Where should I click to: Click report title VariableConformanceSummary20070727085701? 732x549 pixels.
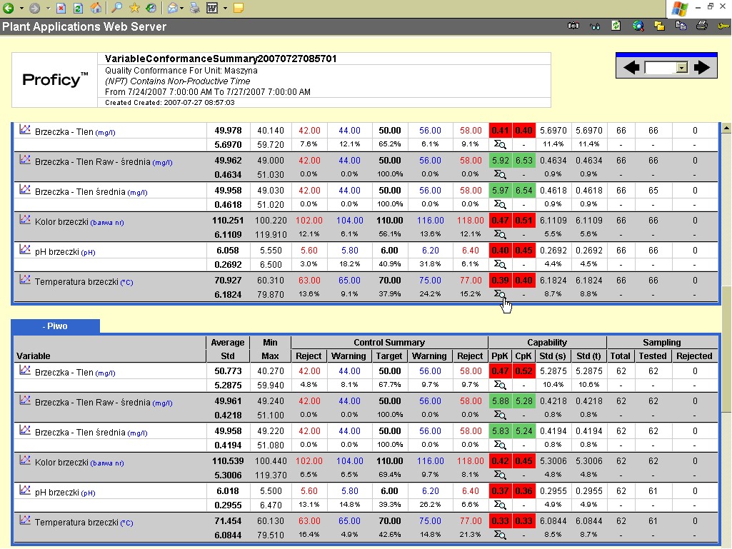click(221, 59)
